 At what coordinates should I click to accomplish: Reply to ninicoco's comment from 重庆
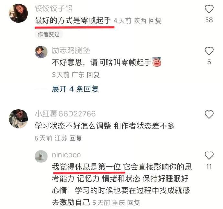tap(133, 203)
